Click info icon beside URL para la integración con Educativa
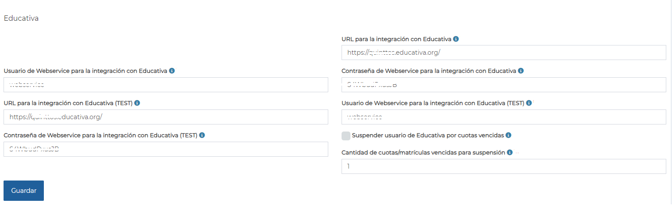Screen dimensions: 672x207 point(456,39)
